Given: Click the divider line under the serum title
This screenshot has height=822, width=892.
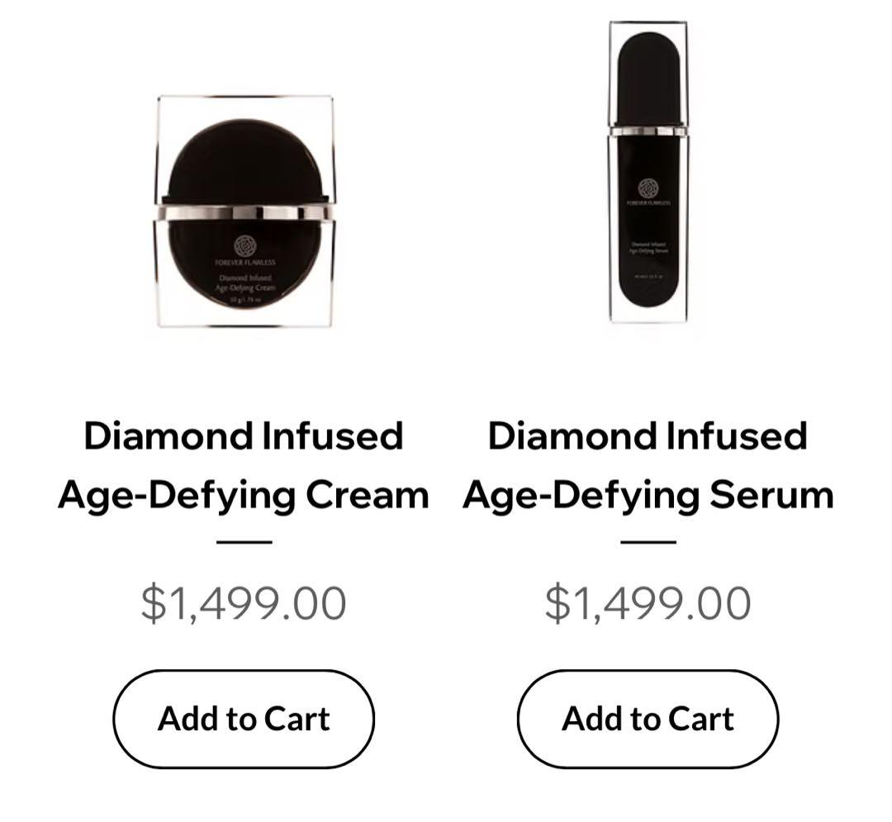Looking at the screenshot, I should tap(648, 543).
